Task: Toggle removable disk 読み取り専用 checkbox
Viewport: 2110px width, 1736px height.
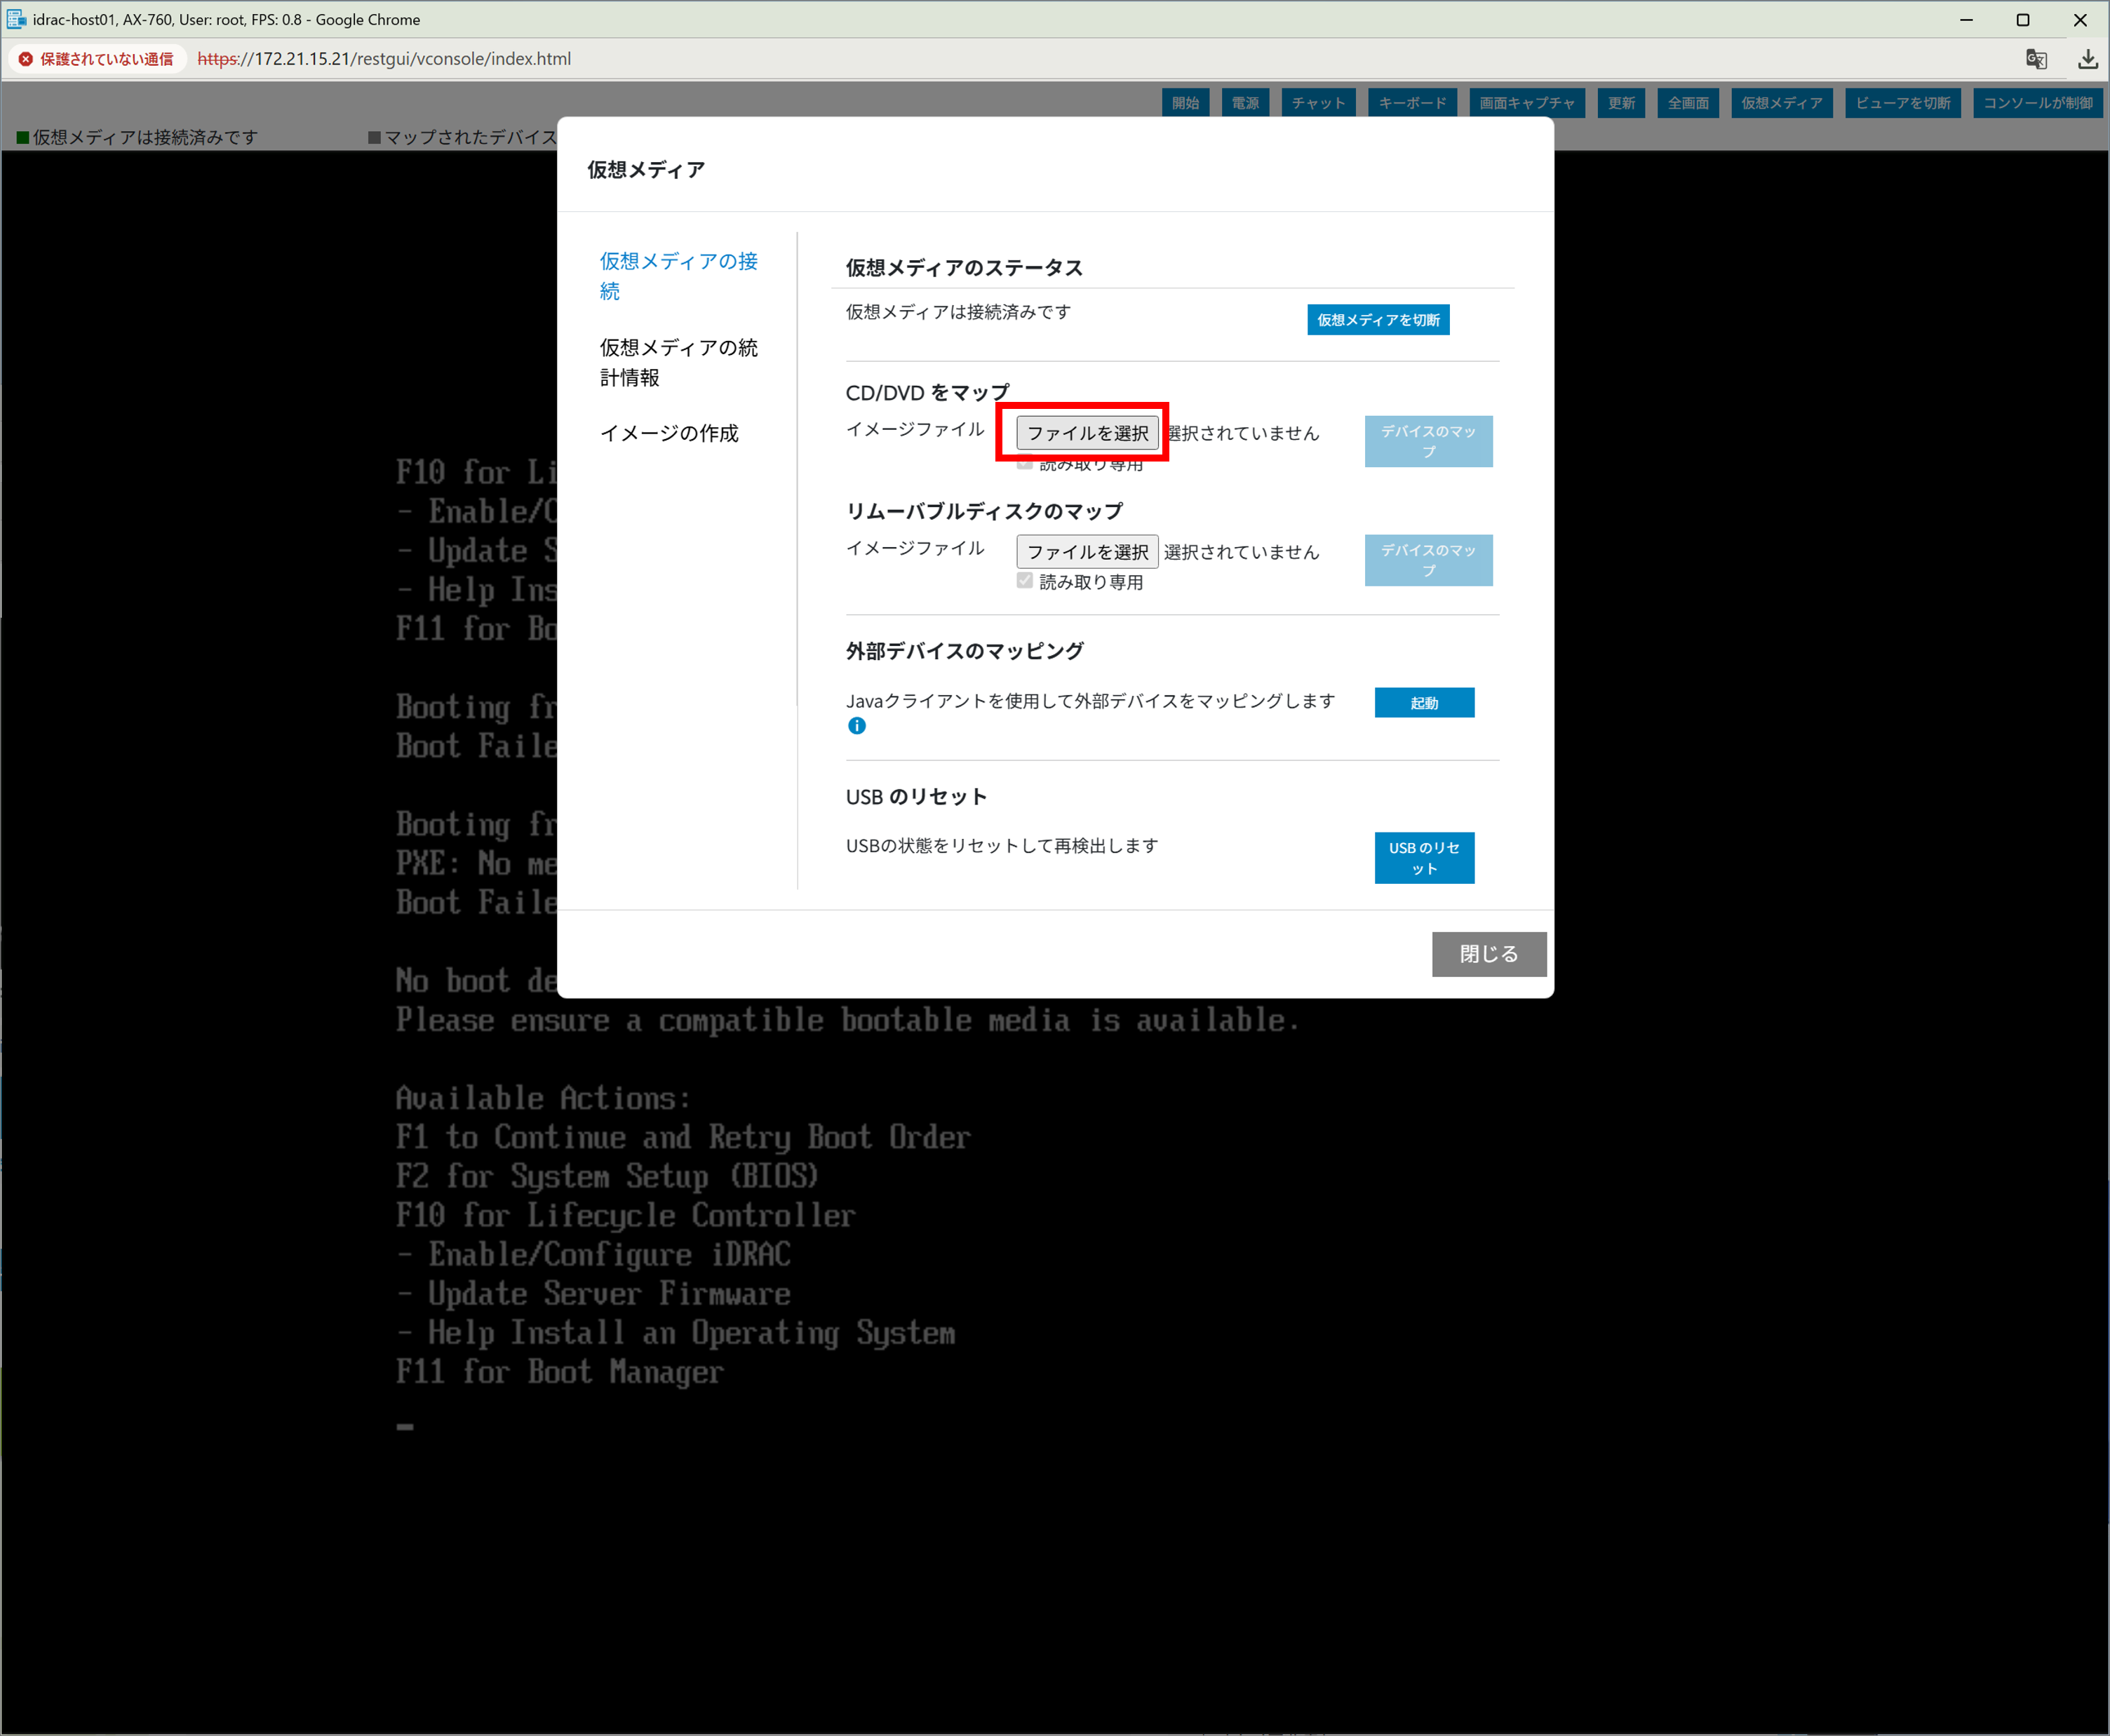Action: pyautogui.click(x=1024, y=581)
